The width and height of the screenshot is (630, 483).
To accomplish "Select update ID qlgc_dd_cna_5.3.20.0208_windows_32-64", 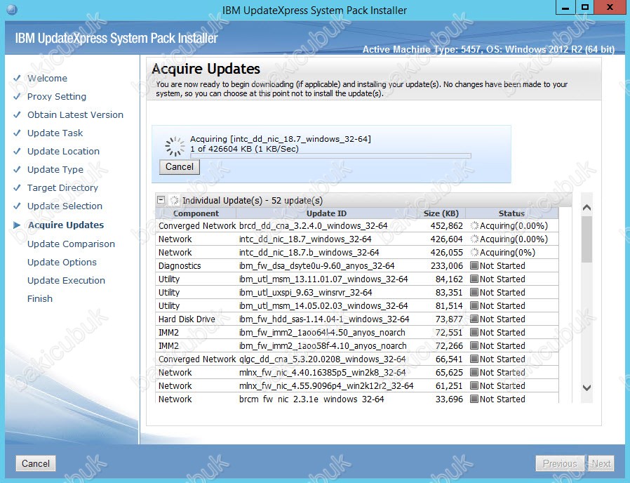I will tap(322, 359).
